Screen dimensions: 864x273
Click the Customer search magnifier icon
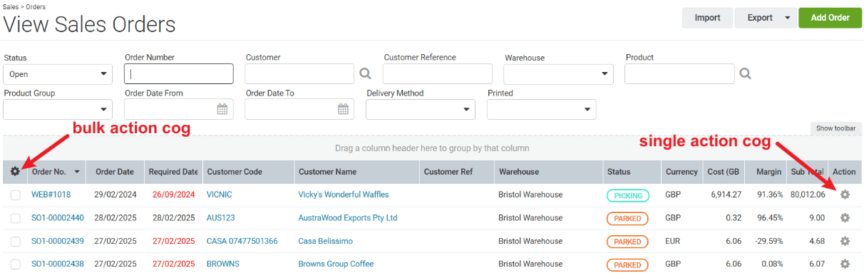coord(365,73)
